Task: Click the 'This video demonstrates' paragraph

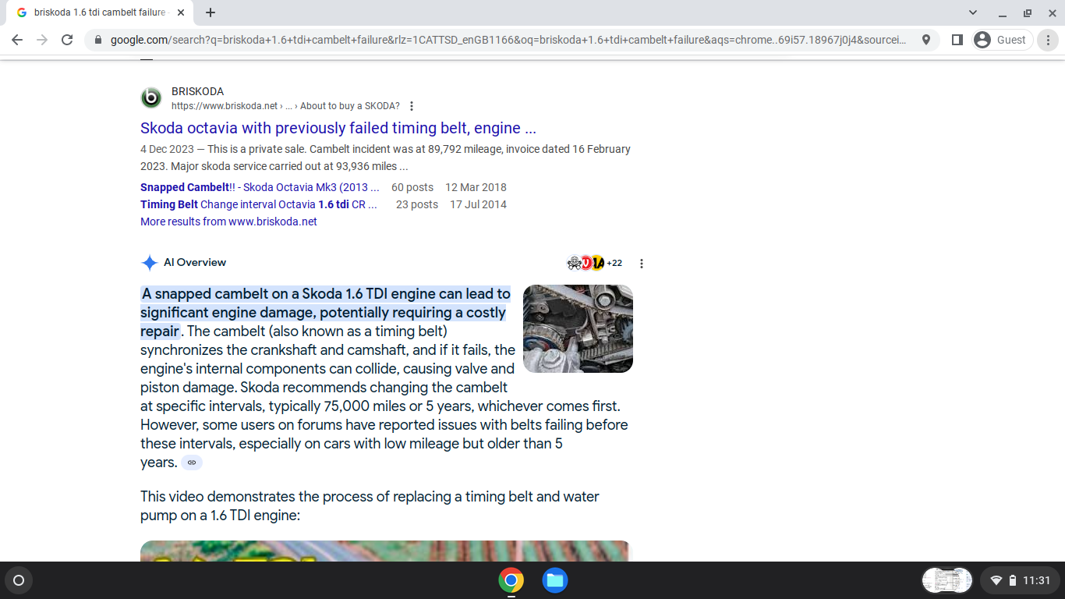Action: coord(370,506)
